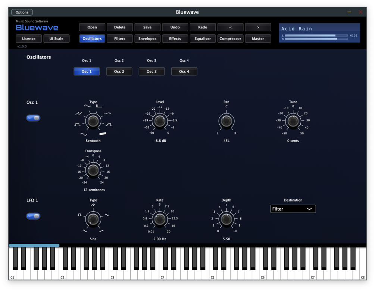Toggle the LFO 1 on/off switch

[33, 216]
